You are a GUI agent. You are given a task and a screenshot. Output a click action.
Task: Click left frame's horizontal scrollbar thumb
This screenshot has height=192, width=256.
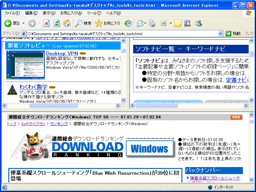click(x=53, y=106)
